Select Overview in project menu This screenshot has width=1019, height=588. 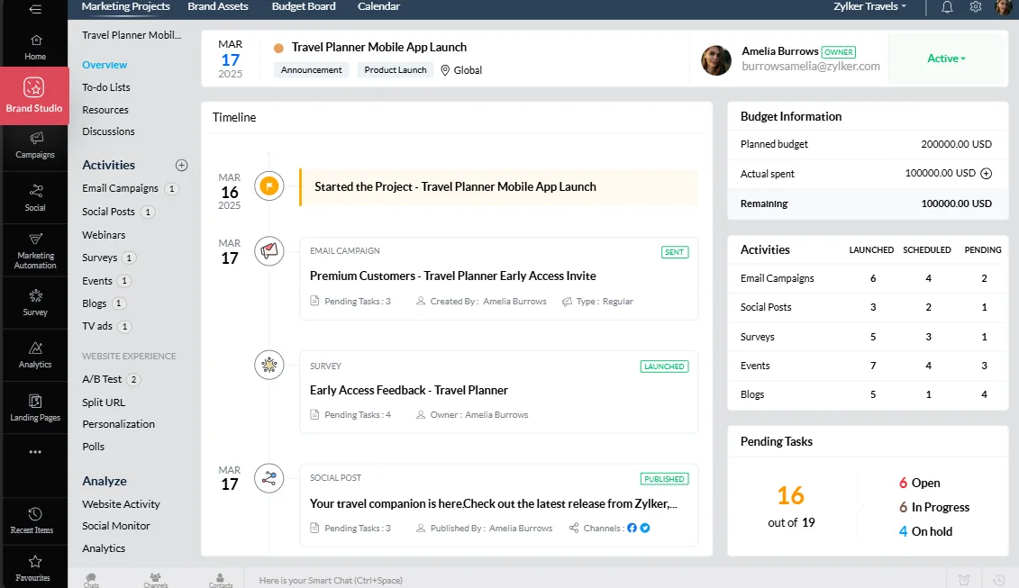pos(105,65)
